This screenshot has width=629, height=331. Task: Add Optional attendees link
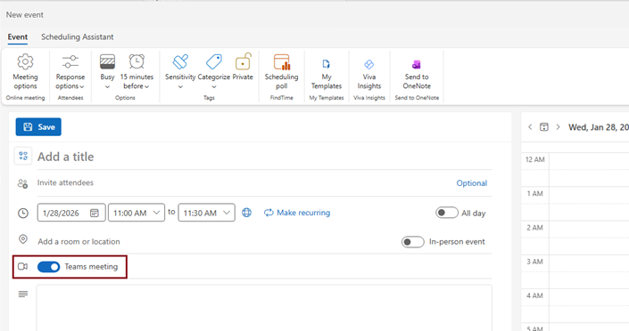pos(472,183)
